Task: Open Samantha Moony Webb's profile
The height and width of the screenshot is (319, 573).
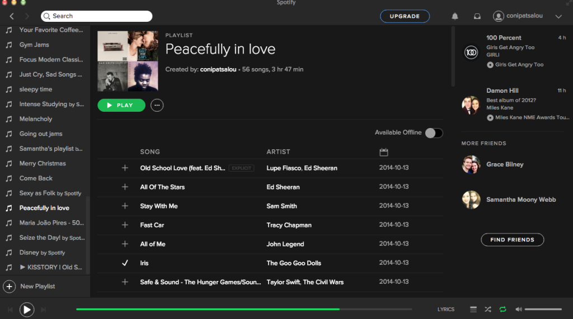Action: point(521,199)
